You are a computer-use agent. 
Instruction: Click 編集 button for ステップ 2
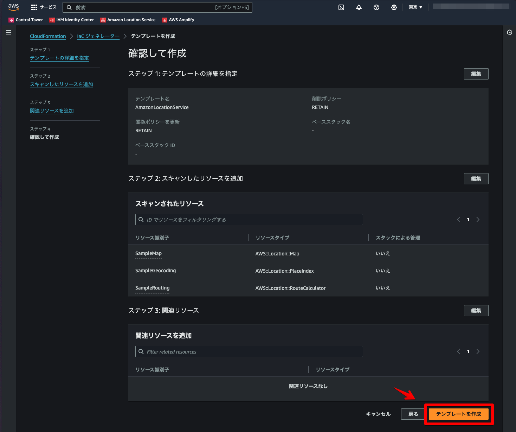click(x=476, y=179)
